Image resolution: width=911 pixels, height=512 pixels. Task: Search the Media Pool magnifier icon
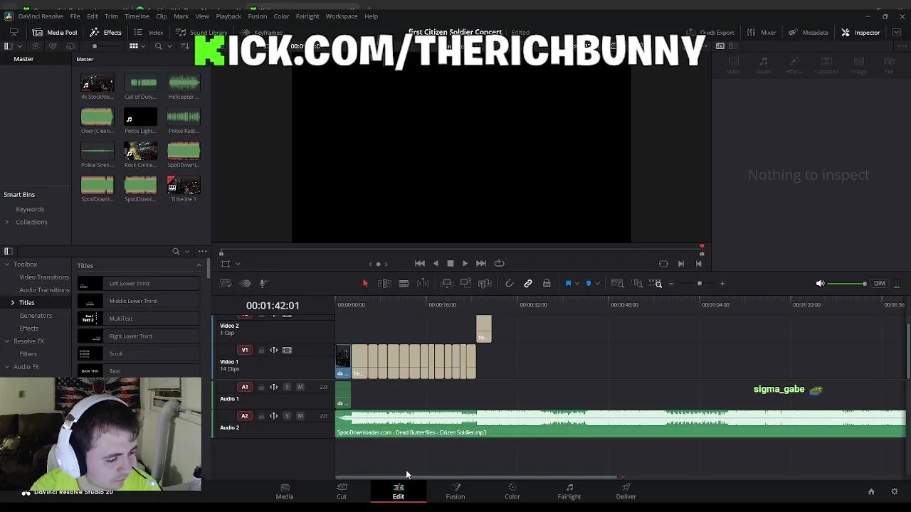(x=158, y=46)
